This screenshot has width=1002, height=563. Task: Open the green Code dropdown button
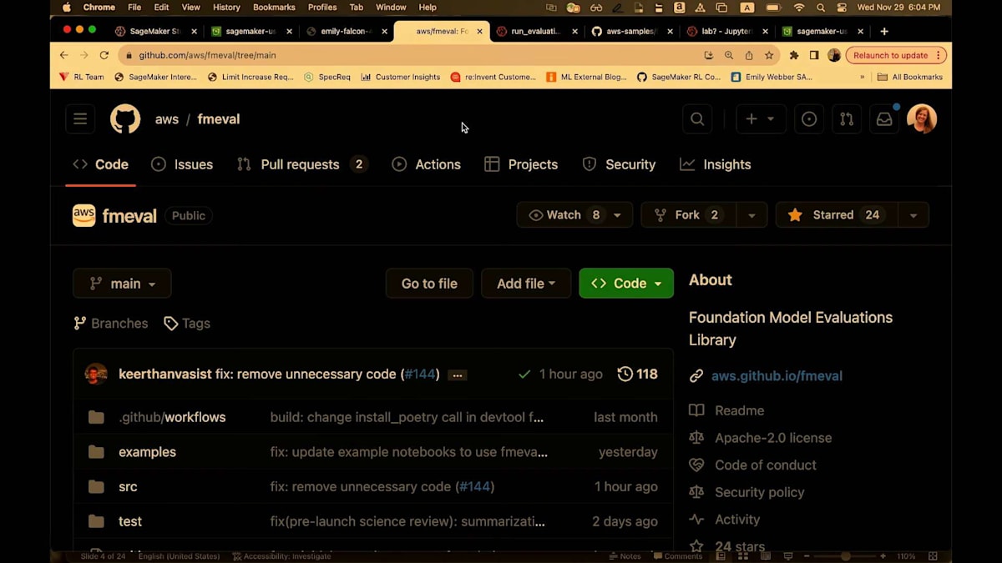[626, 284]
